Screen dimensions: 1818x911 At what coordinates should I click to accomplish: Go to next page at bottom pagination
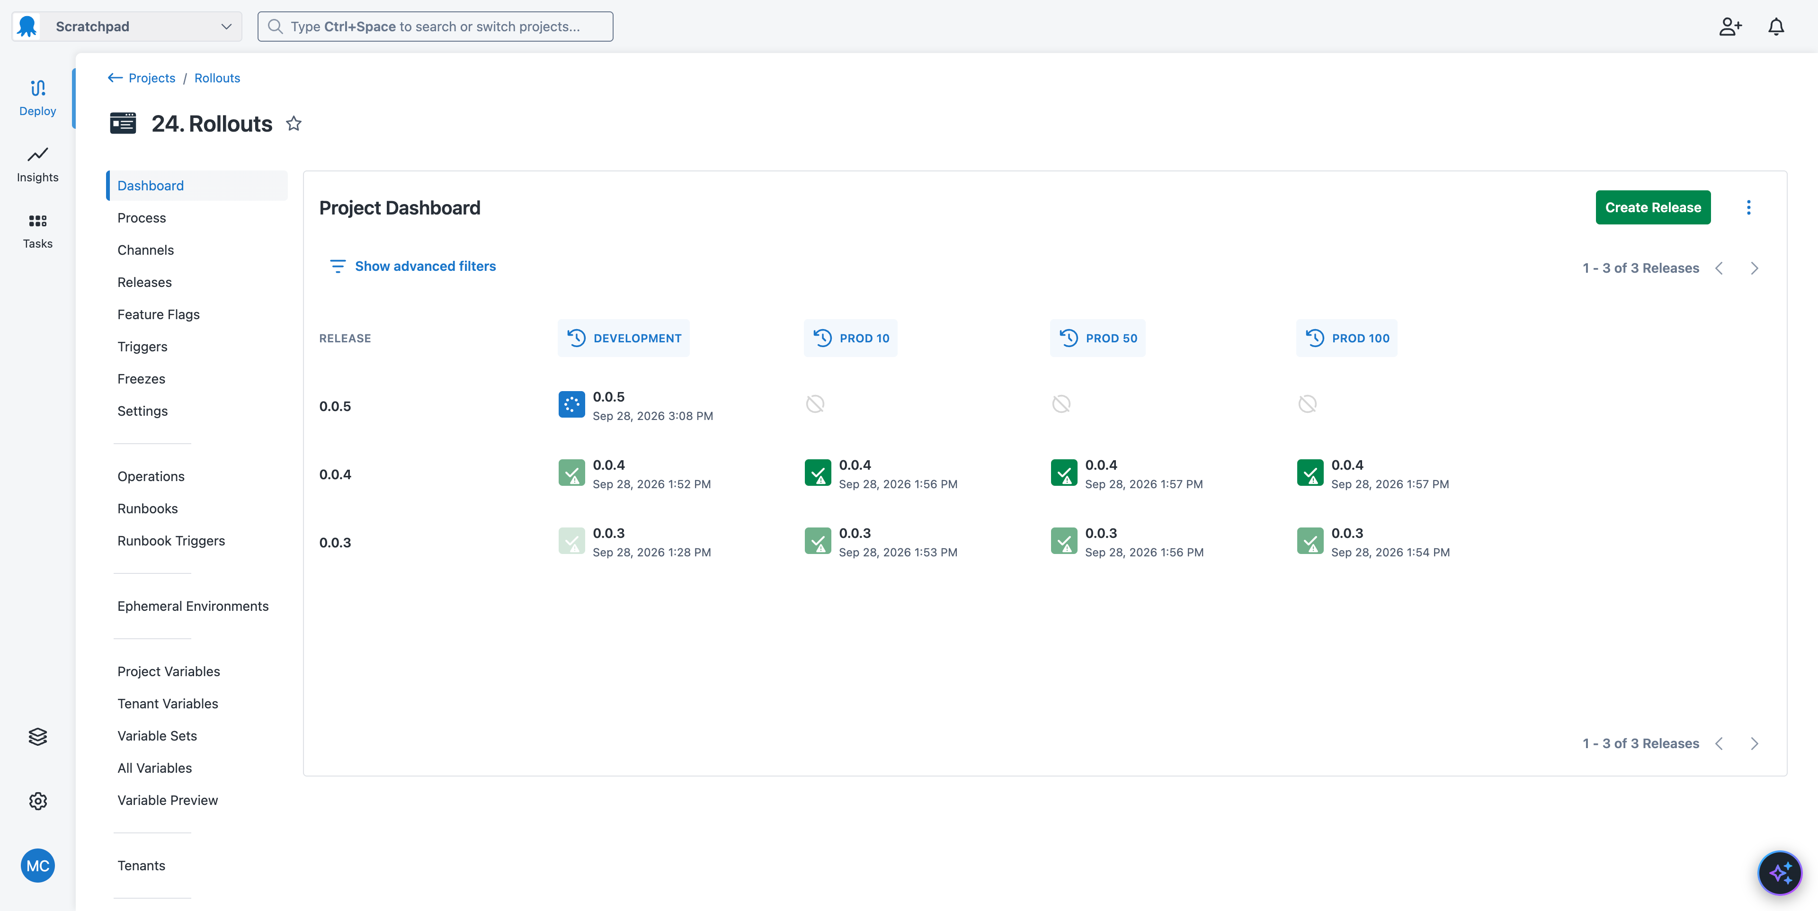pos(1755,744)
